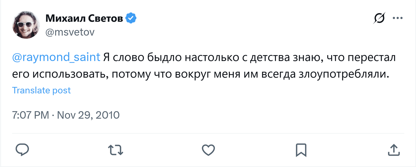Screen dimensions: 416x167
Task: Click the display name Михаил Светов
Action: [x=84, y=18]
